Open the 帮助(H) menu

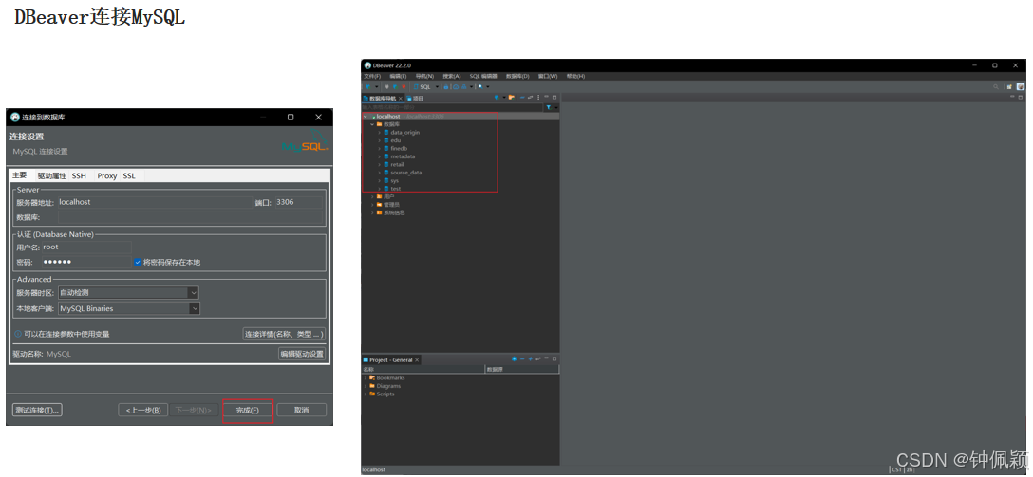(575, 76)
